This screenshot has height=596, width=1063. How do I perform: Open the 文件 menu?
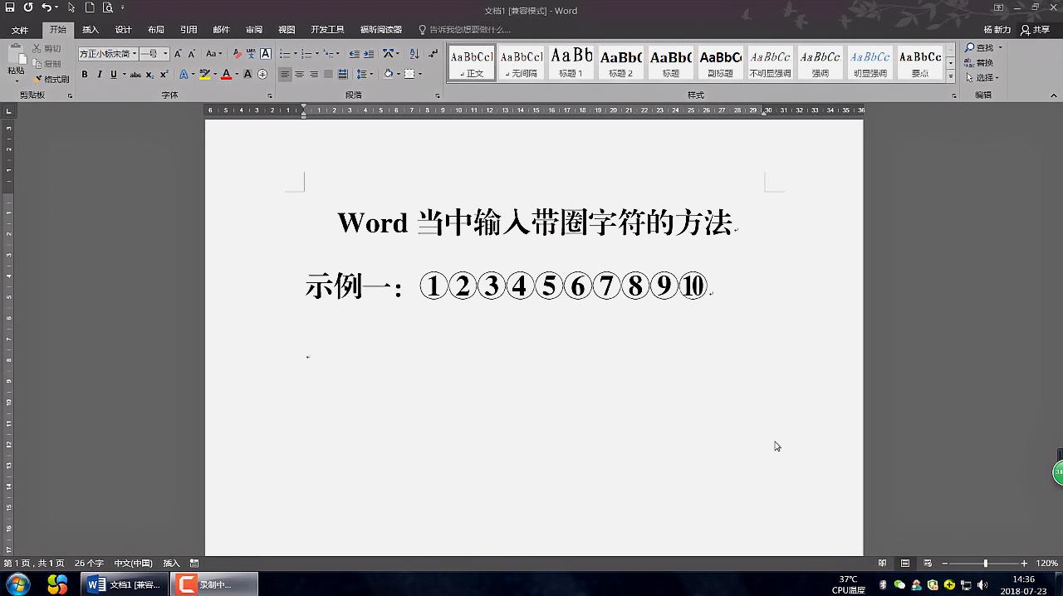21,28
